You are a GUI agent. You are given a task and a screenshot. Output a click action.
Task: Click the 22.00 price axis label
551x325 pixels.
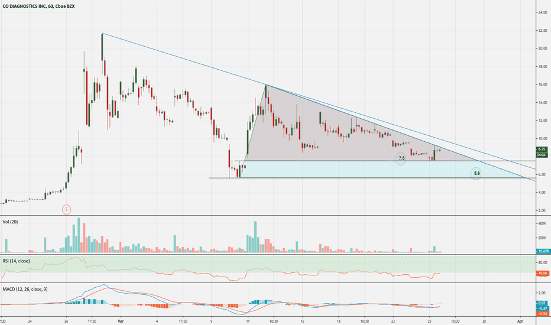click(543, 31)
